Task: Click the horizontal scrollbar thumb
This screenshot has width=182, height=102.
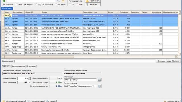Action: click(39, 57)
